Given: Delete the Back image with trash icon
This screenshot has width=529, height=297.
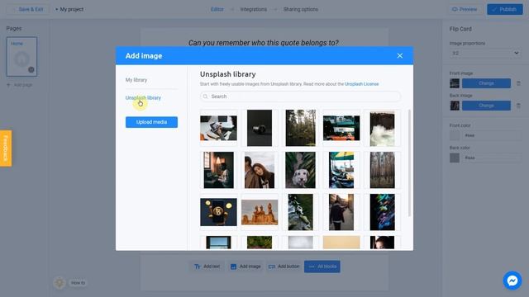Looking at the screenshot, I should click(518, 106).
